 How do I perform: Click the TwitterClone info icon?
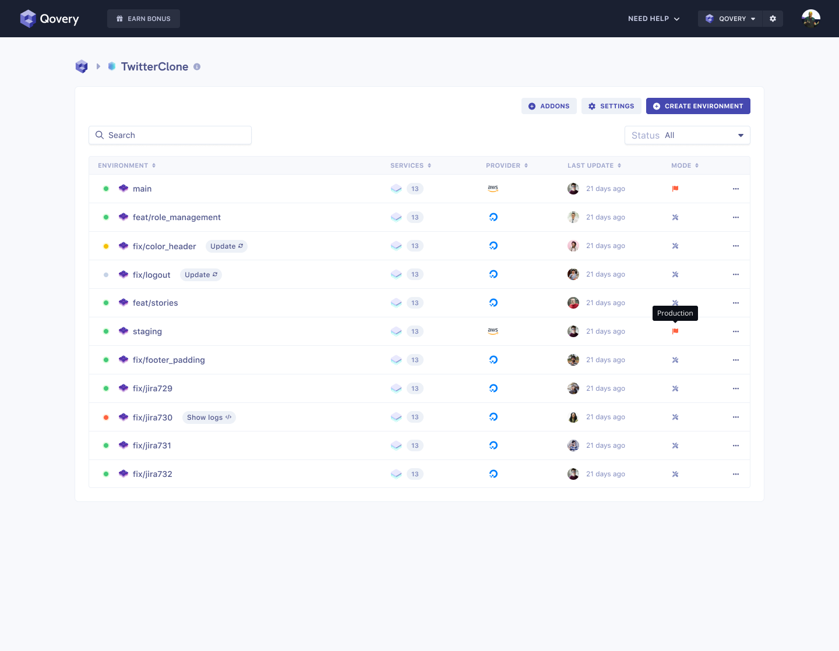[197, 67]
